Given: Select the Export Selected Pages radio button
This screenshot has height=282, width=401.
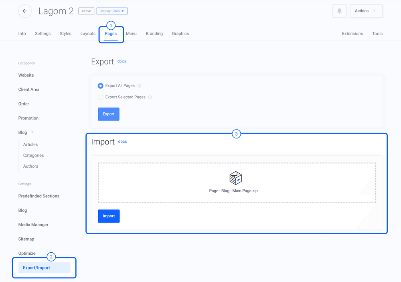Looking at the screenshot, I should coord(100,97).
